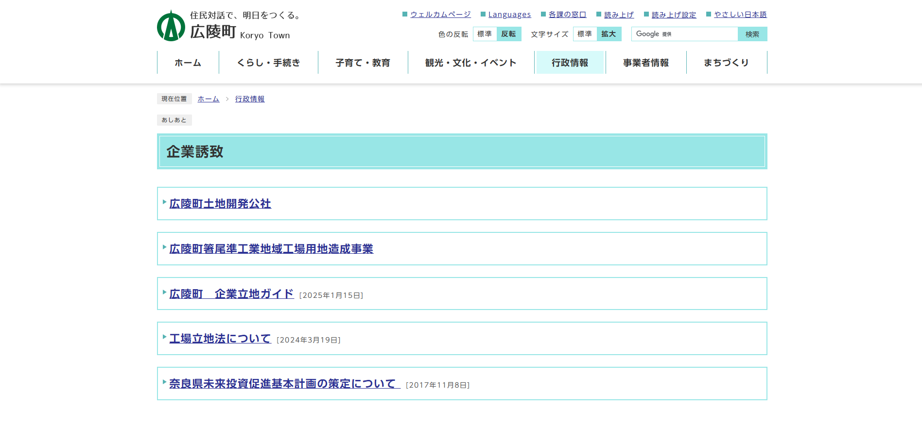Open the 各課の窓口 link

click(567, 15)
